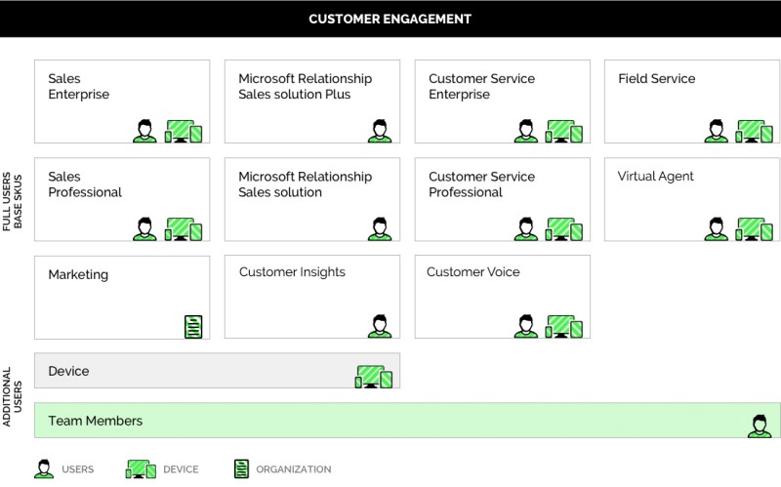
Task: Click user icon in Customer Service Professional card
Action: 526,229
